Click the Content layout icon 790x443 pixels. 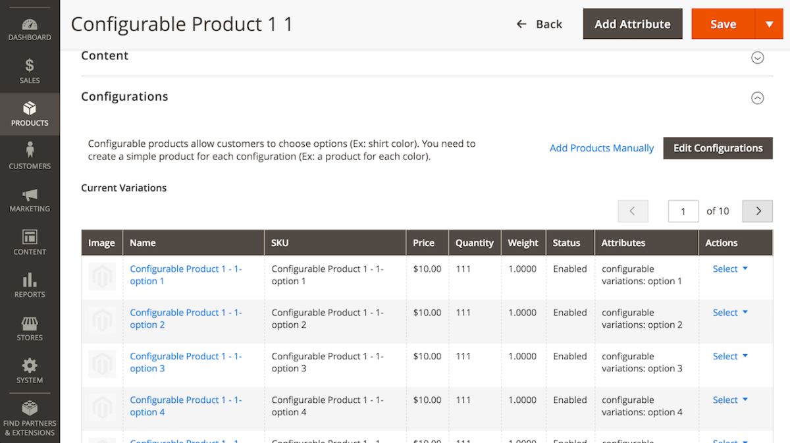tap(30, 237)
